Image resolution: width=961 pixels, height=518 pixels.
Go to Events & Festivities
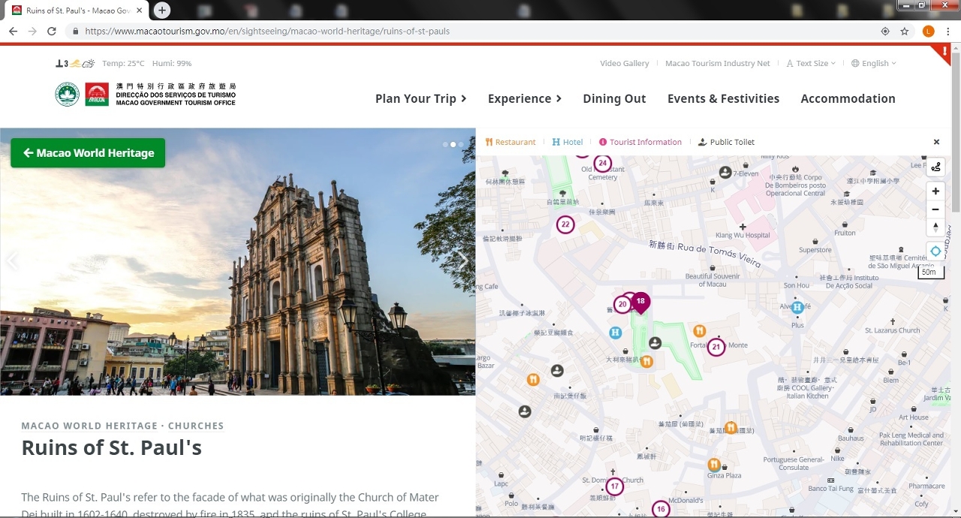point(723,98)
